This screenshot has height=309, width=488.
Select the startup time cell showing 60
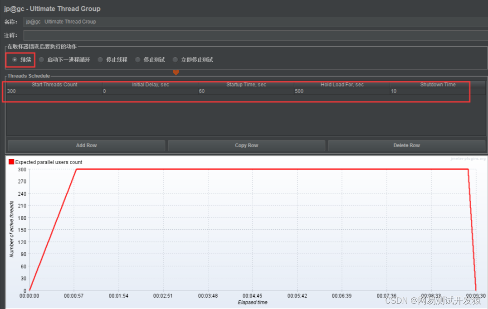246,91
